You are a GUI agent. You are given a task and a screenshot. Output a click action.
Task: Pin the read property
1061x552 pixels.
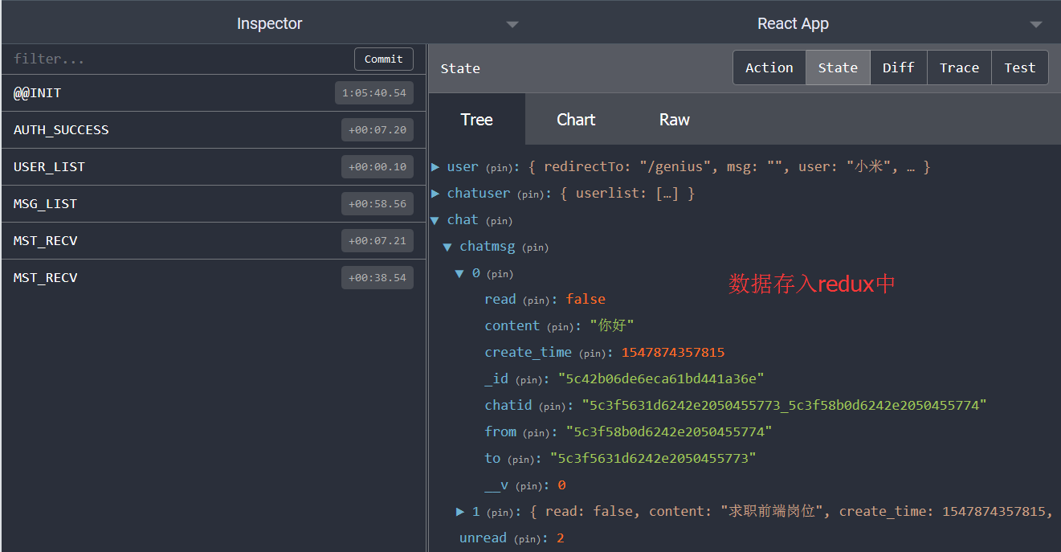pyautogui.click(x=538, y=301)
